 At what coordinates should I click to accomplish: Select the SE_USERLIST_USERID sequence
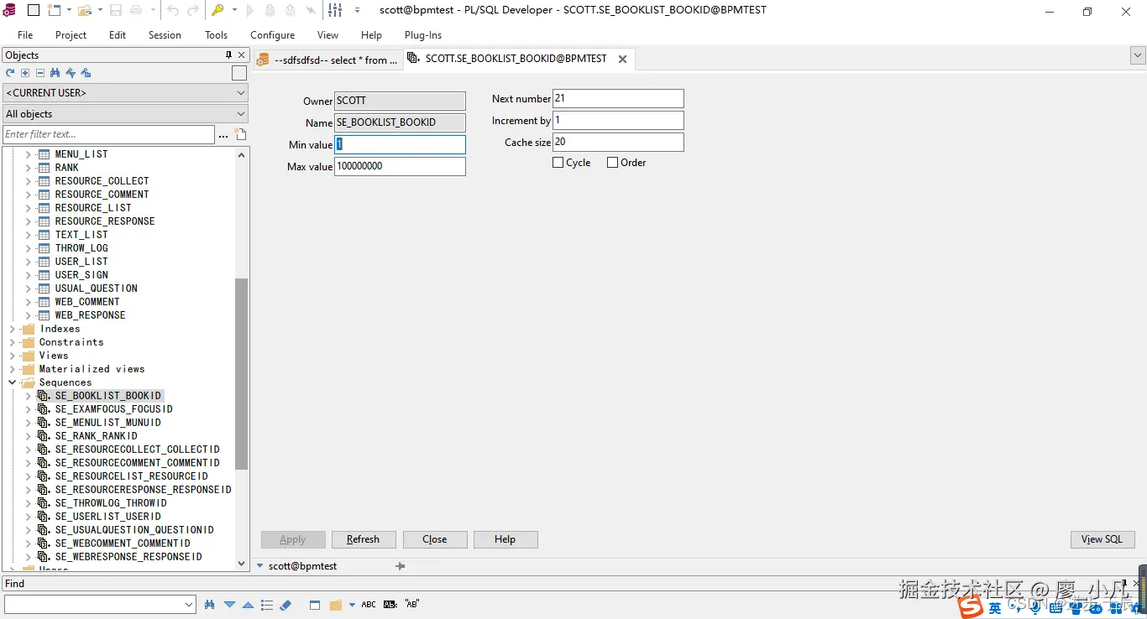107,517
